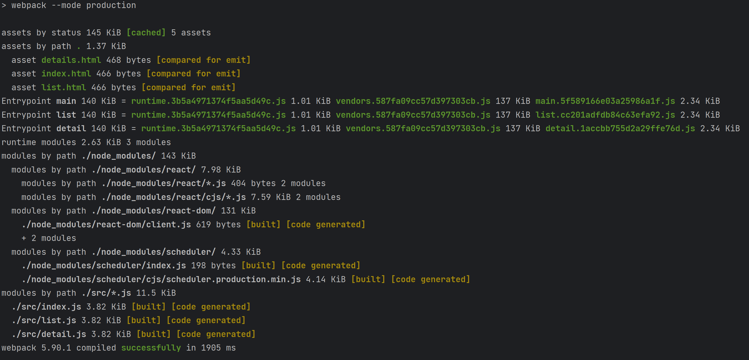The image size is (749, 360).
Task: Click the bold 'detail' entrypoint name
Action: point(71,128)
